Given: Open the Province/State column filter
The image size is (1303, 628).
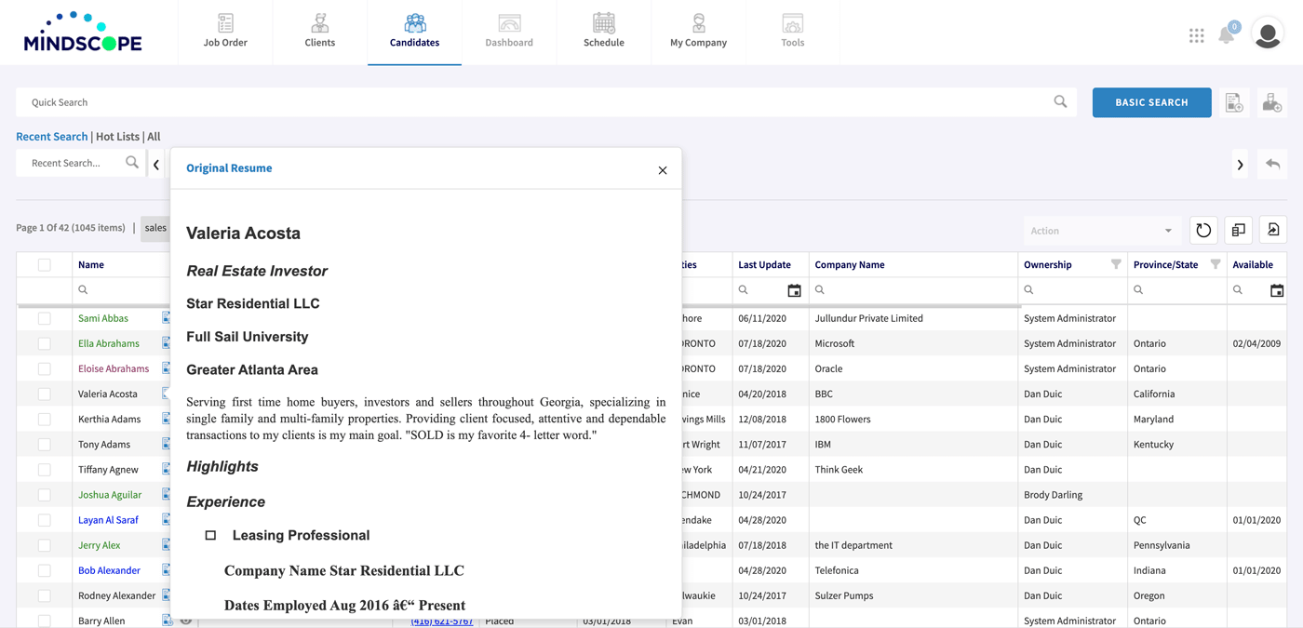Looking at the screenshot, I should point(1216,264).
